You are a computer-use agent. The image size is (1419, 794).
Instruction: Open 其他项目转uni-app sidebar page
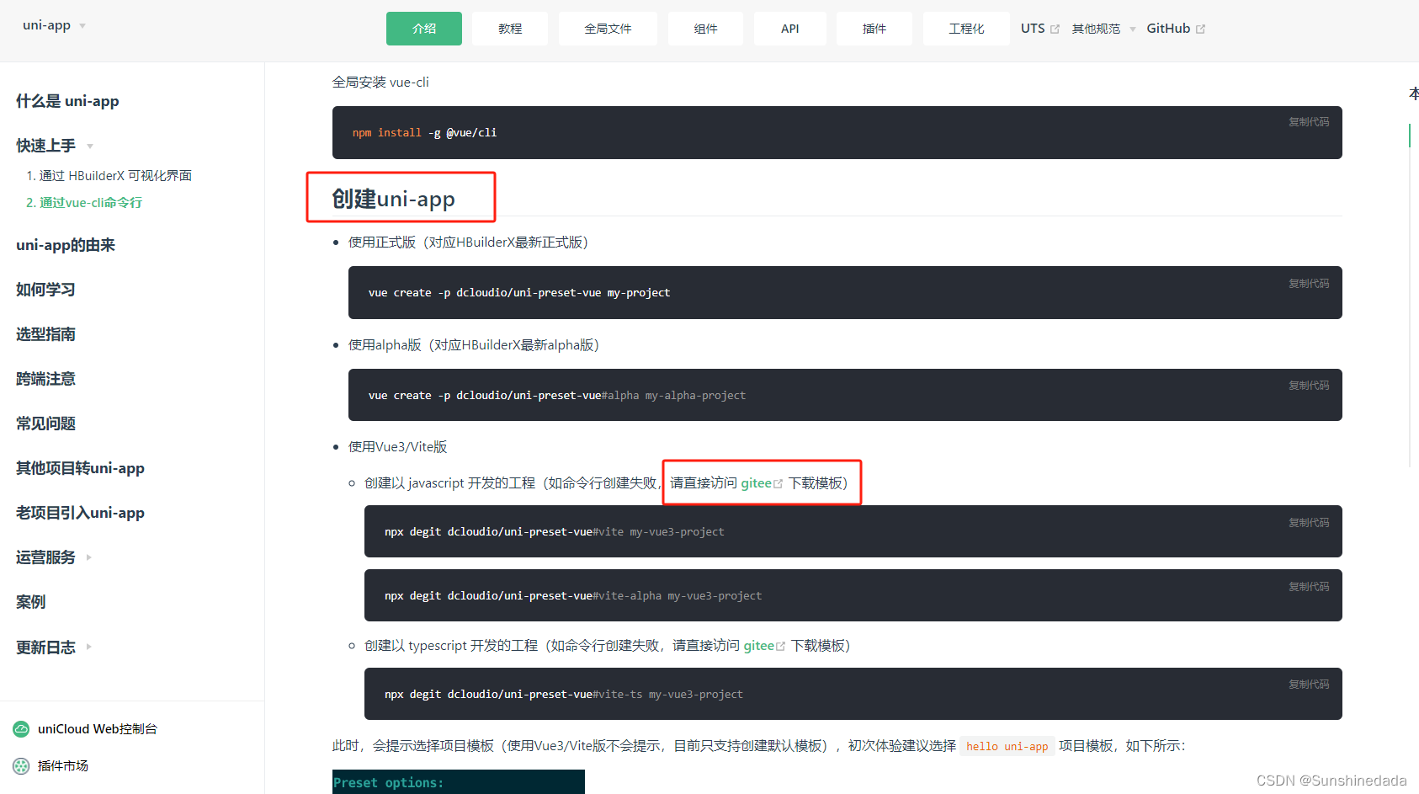[x=80, y=468]
